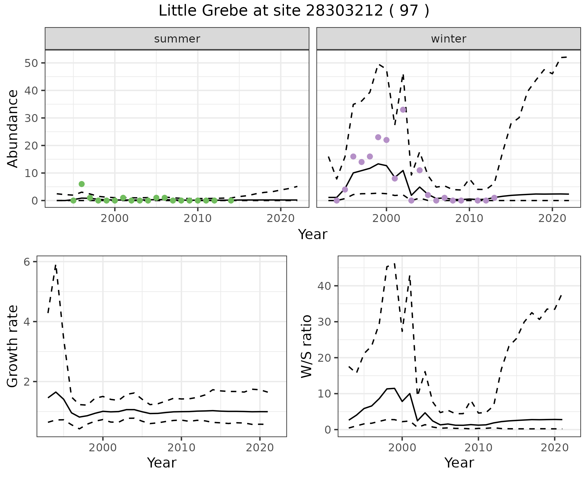
Task: Click the 50 tick on Abundance axis
Action: click(x=31, y=63)
